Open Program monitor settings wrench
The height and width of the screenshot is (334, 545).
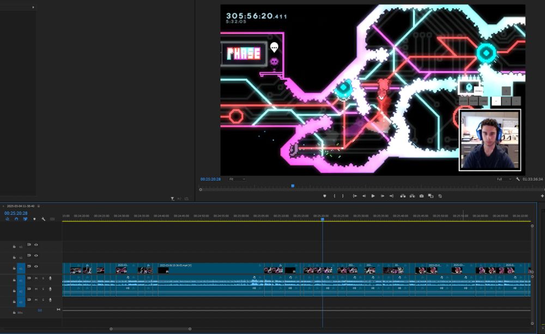518,179
